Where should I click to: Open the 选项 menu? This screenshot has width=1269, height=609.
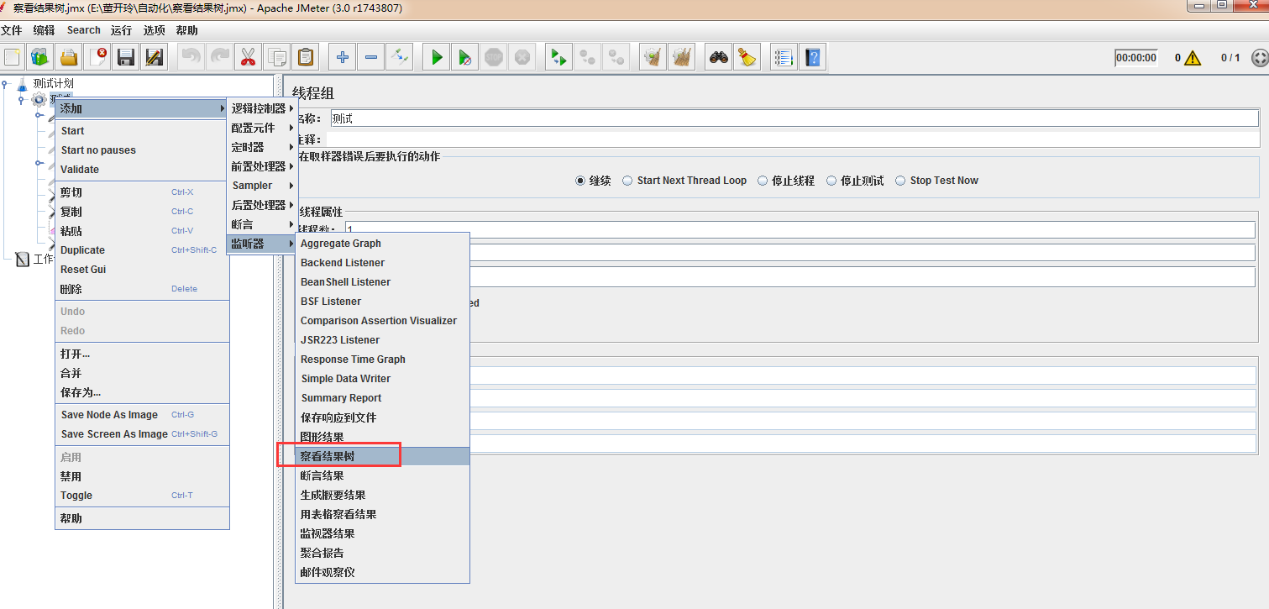154,30
